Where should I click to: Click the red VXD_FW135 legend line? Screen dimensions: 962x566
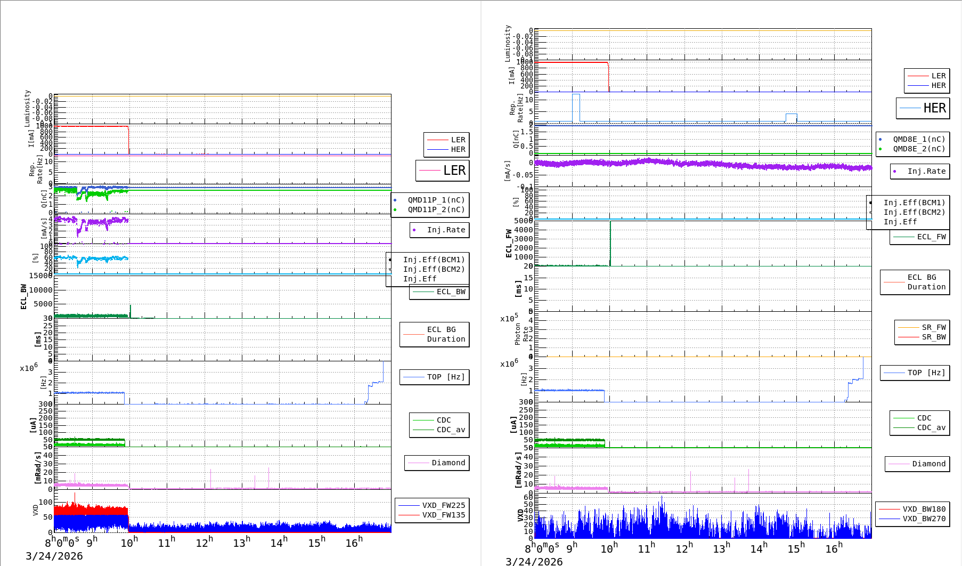409,515
